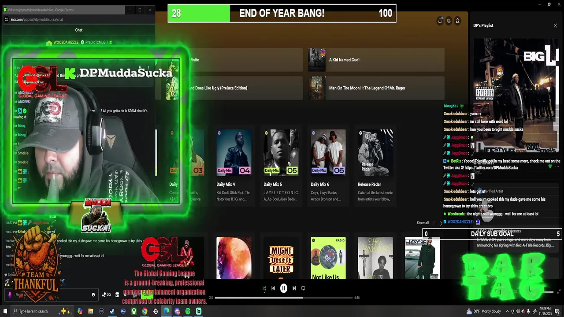Viewport: 564px width, 317px height.
Task: Open the Spotify profile icon
Action: tap(457, 21)
